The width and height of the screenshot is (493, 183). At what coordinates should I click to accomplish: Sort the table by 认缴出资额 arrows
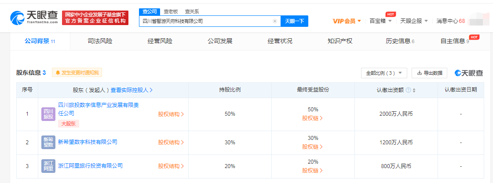[414, 90]
